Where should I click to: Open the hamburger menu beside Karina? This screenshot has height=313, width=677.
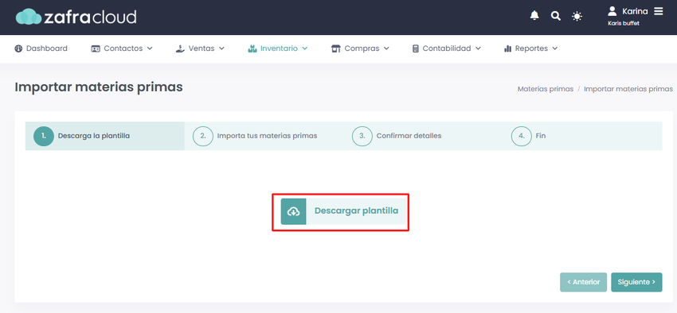point(658,11)
